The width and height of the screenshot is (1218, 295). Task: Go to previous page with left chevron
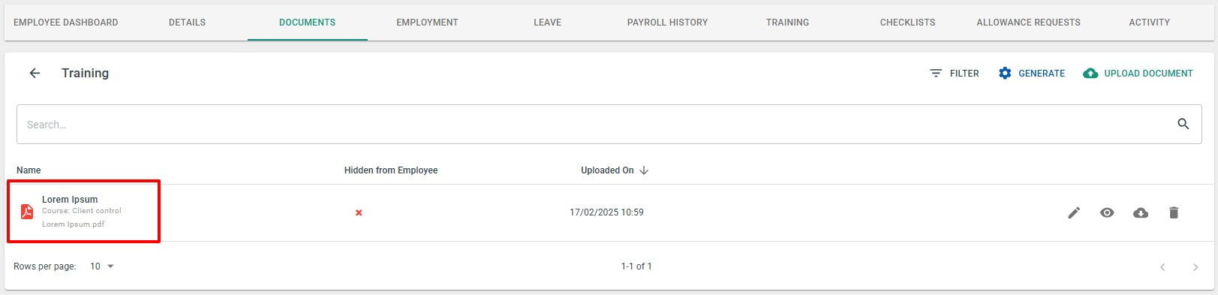click(1162, 266)
